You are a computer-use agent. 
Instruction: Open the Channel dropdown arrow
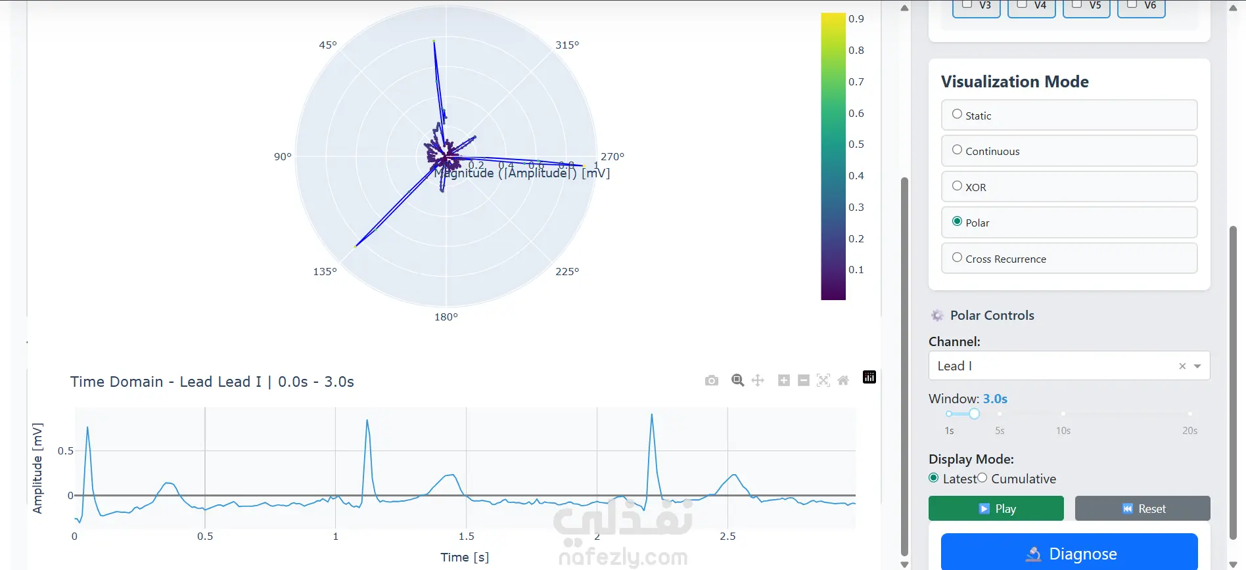pos(1197,366)
